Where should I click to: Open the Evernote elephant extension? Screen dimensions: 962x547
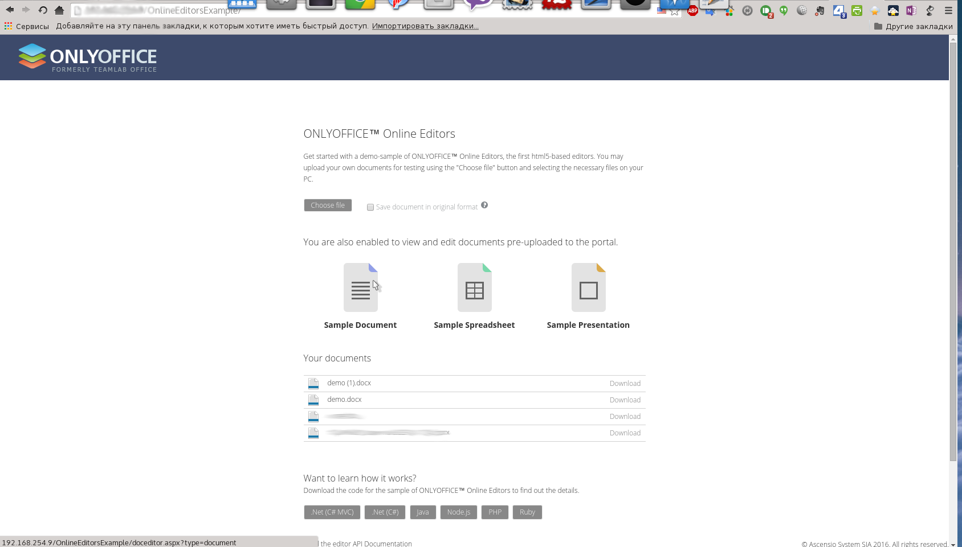click(820, 10)
